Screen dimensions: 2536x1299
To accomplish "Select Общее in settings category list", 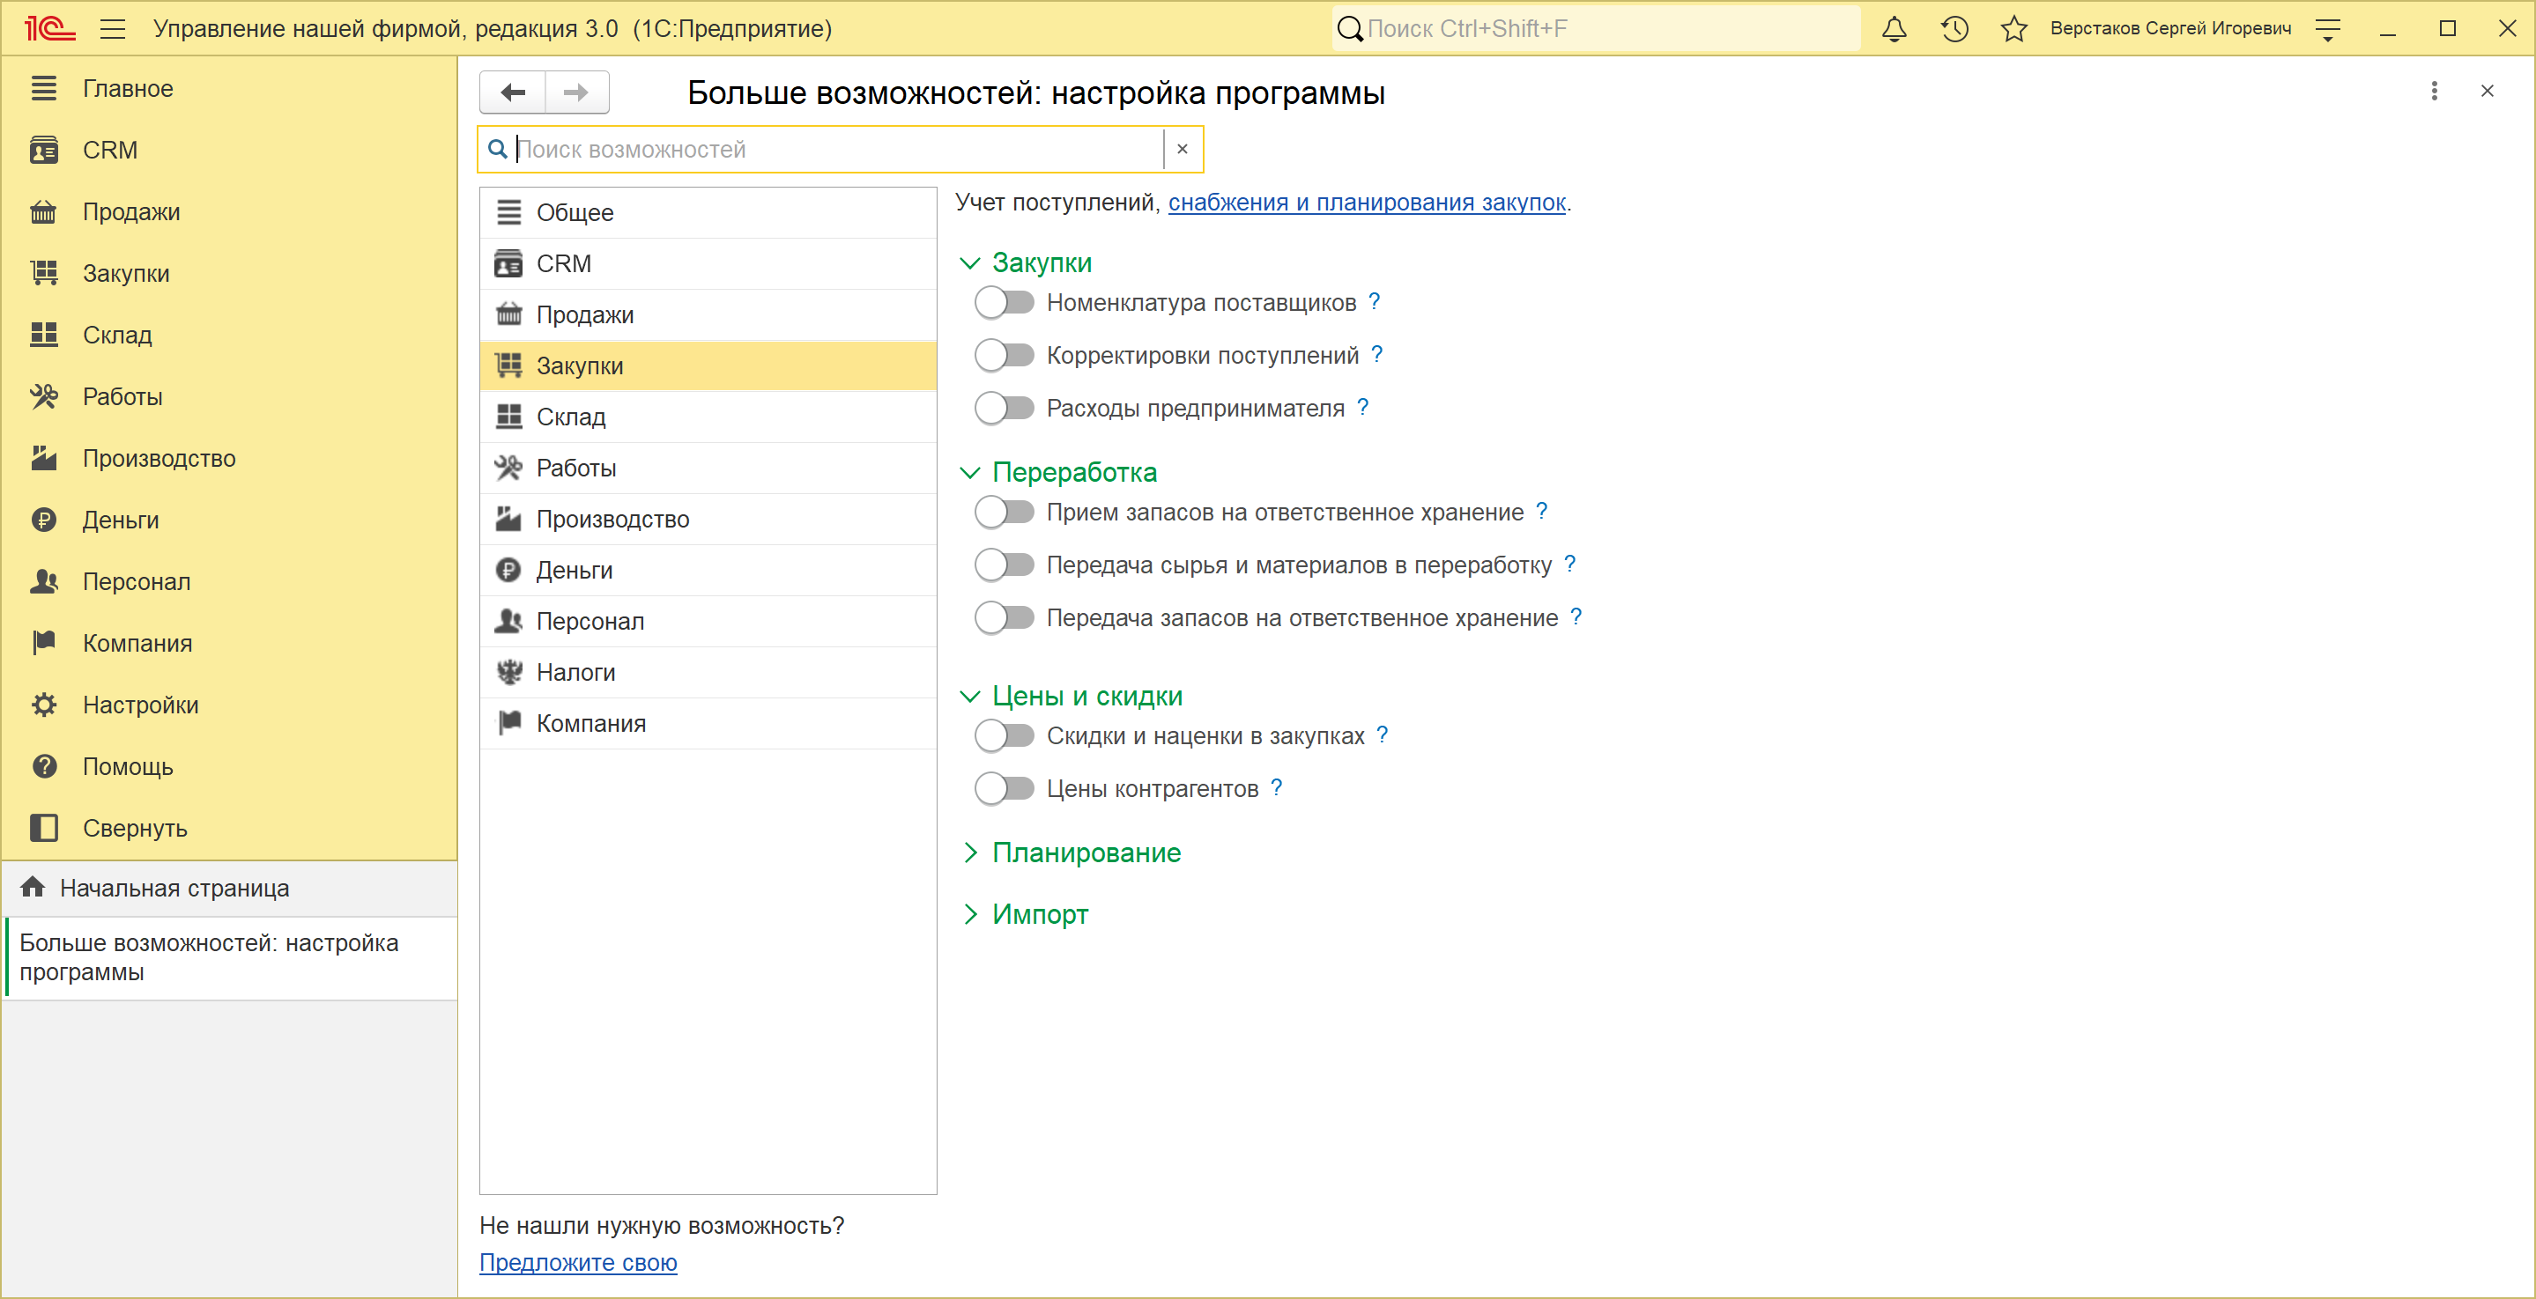I will [x=708, y=212].
